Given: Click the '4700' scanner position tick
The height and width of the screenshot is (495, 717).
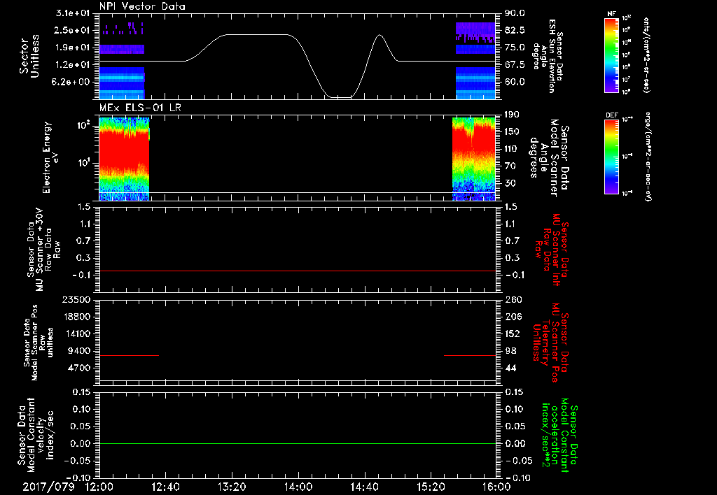Looking at the screenshot, I should coord(78,368).
